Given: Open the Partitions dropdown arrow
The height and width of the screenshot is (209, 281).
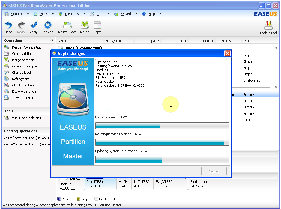Looking at the screenshot, I should tap(85, 14).
